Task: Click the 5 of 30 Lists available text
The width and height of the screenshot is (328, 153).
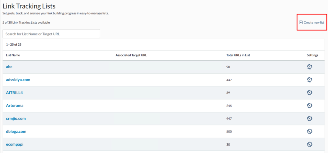Action: [26, 23]
